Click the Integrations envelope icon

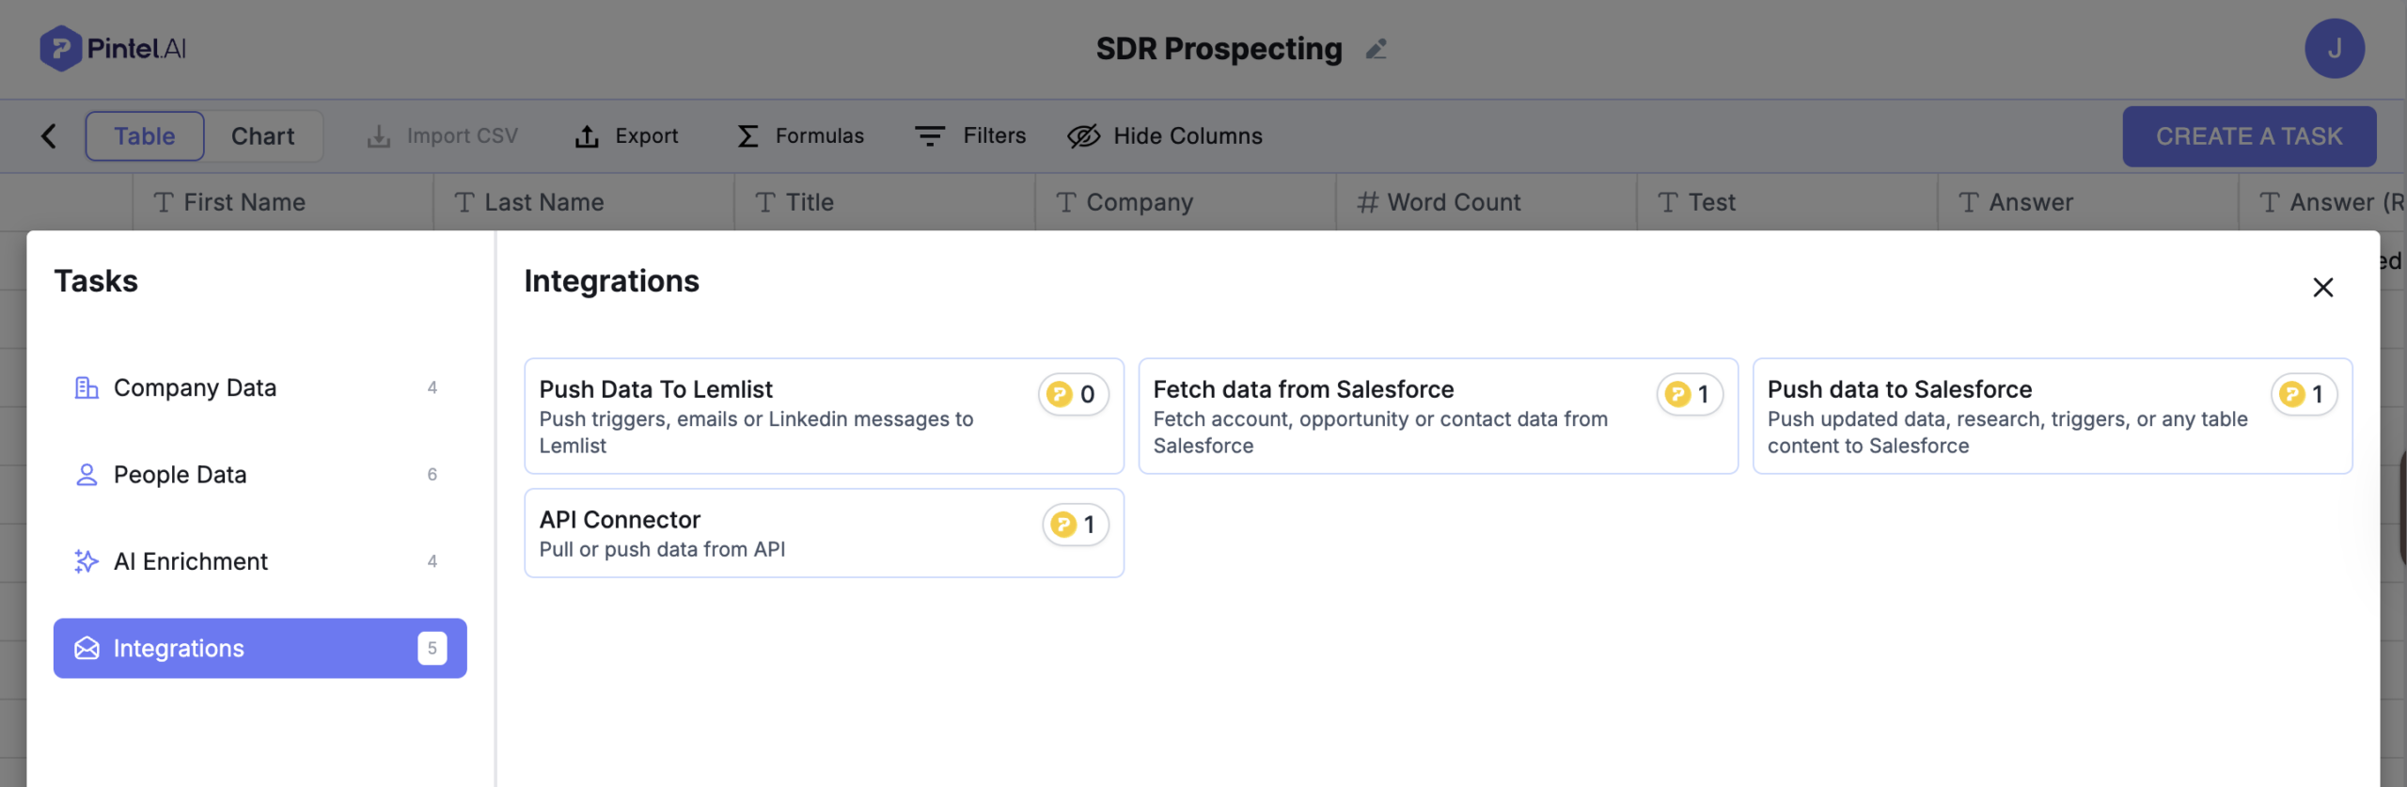click(87, 648)
